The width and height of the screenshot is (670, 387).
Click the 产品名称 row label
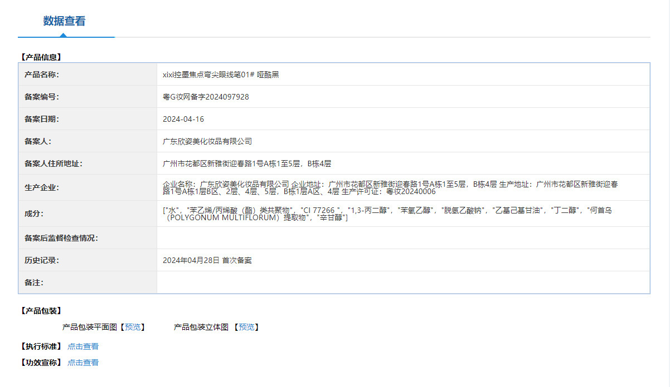42,75
